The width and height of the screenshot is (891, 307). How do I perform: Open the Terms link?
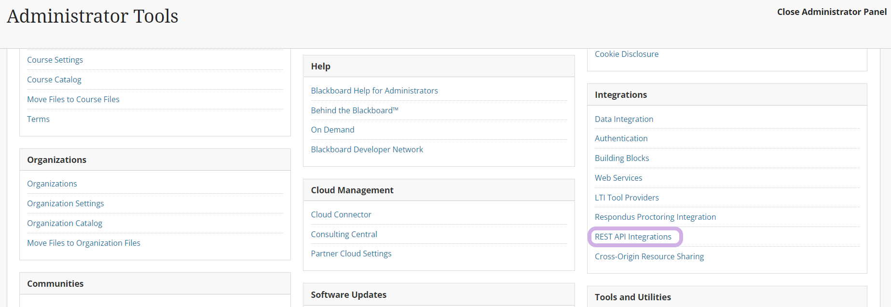(38, 119)
